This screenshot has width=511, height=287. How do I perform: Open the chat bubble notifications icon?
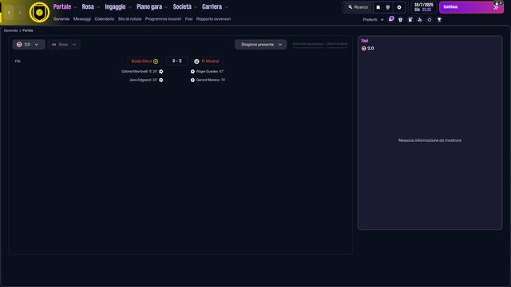[391, 19]
